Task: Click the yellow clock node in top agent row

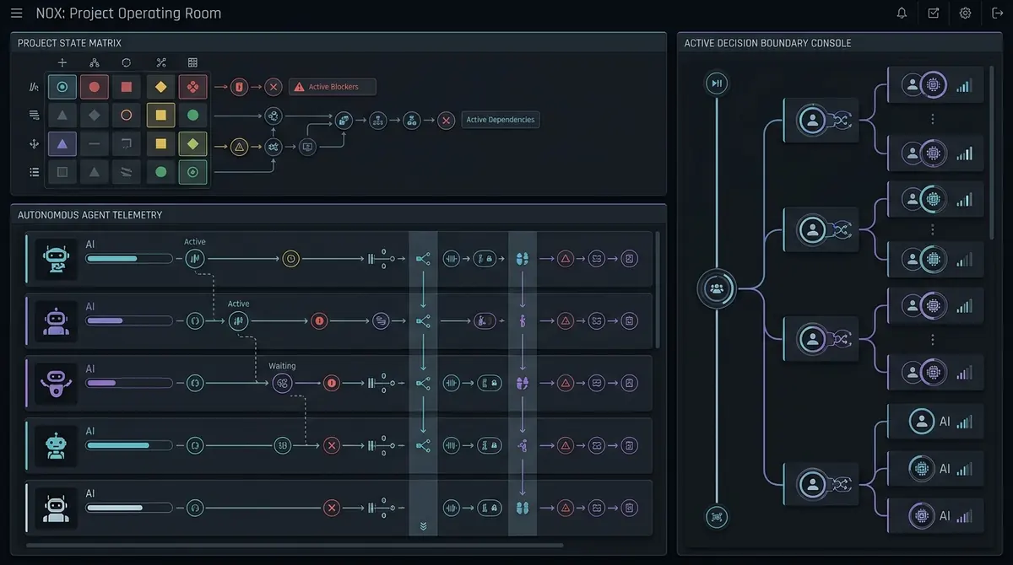Action: (291, 259)
